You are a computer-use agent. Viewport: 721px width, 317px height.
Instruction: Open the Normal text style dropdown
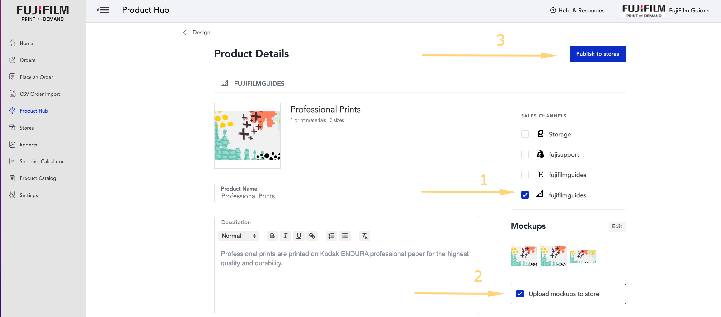(238, 236)
